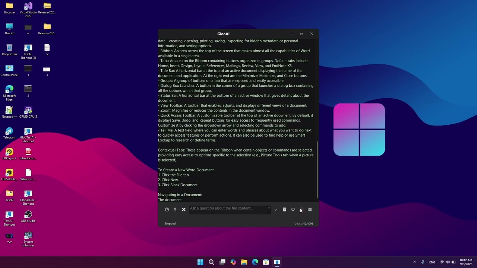The width and height of the screenshot is (477, 268).
Task: Click the ENG language indicator
Action: (432, 262)
